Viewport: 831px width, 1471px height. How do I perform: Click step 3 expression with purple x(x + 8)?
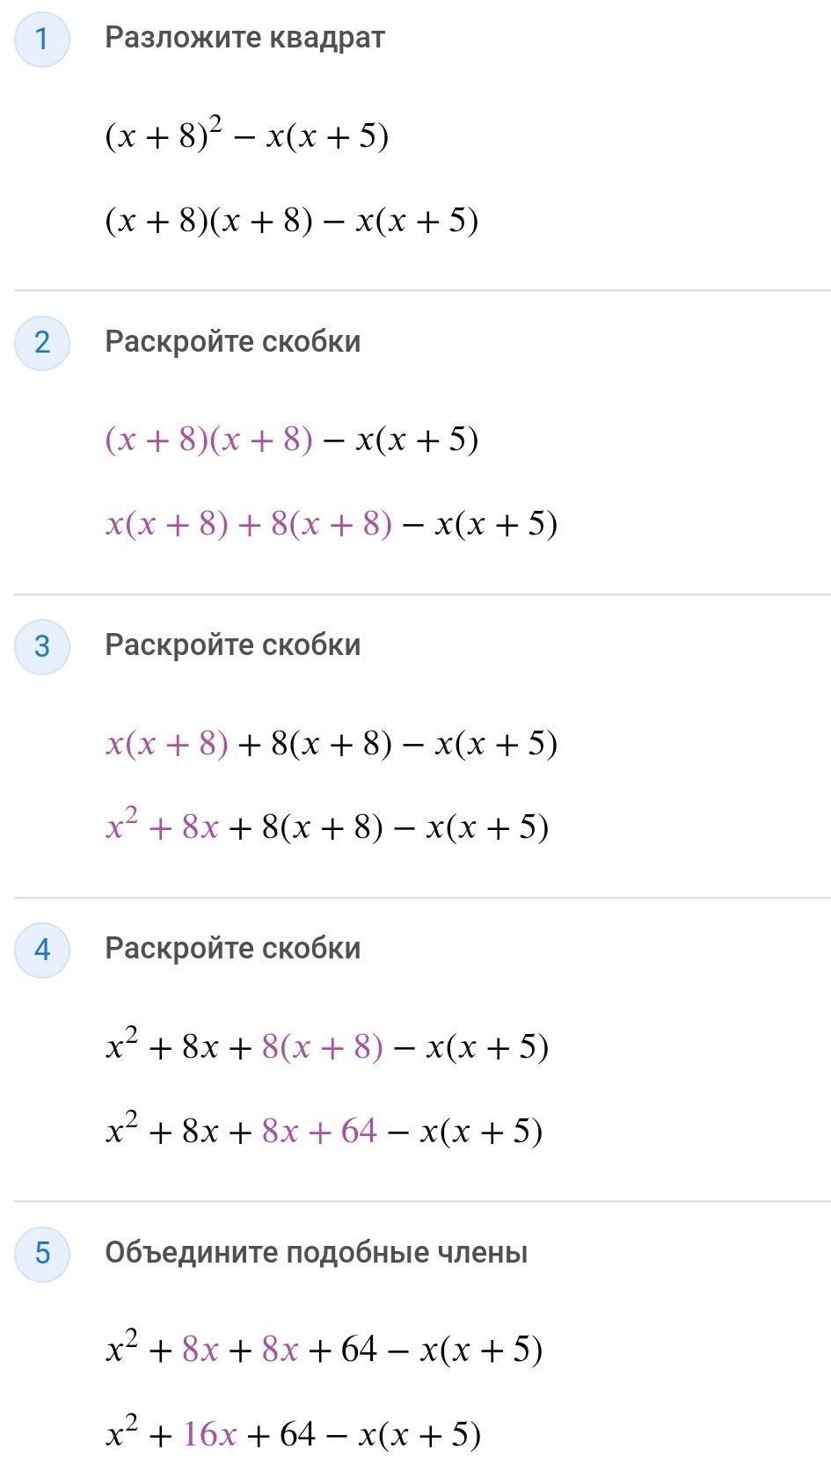[331, 744]
